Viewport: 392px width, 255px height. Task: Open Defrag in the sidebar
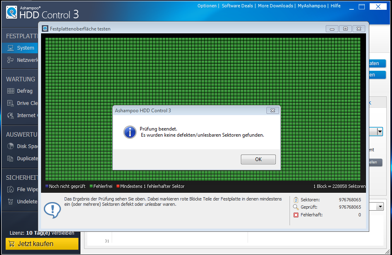20,91
